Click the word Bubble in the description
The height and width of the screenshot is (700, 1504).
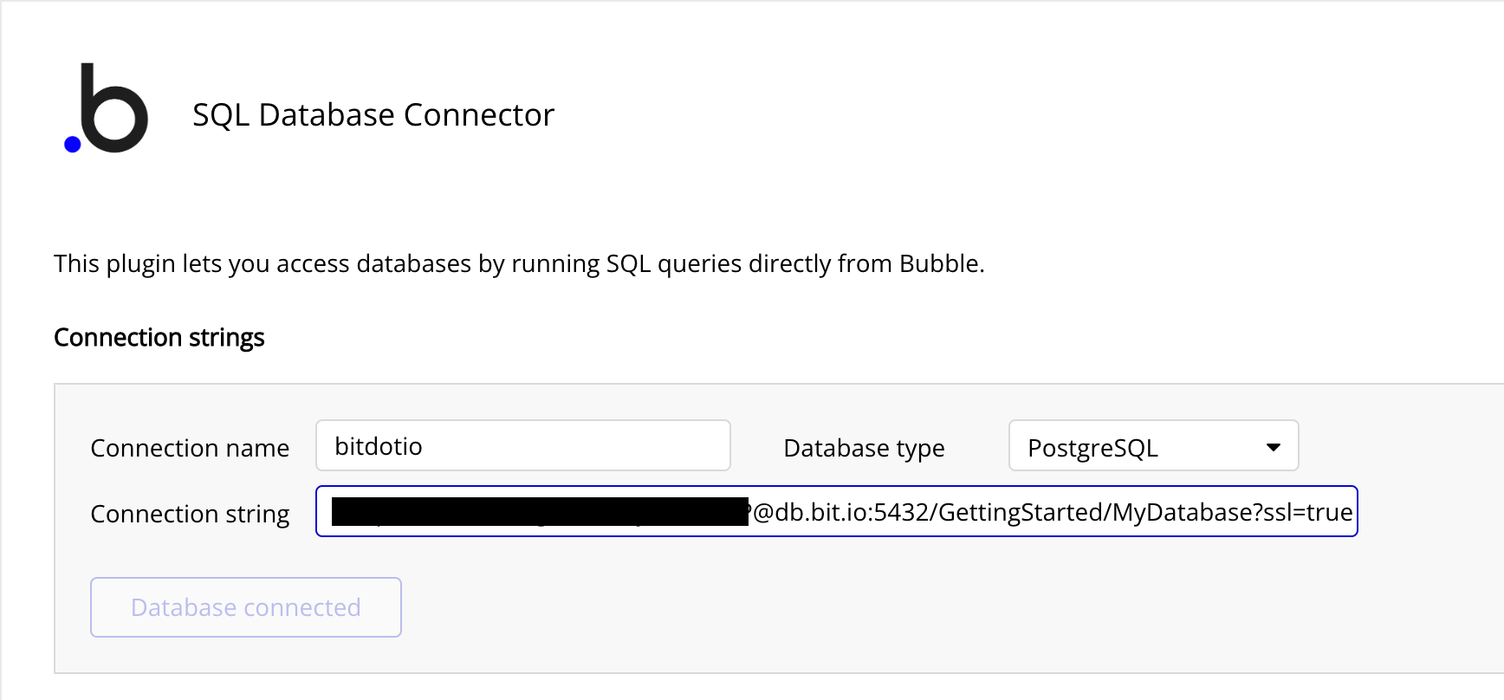pos(939,263)
